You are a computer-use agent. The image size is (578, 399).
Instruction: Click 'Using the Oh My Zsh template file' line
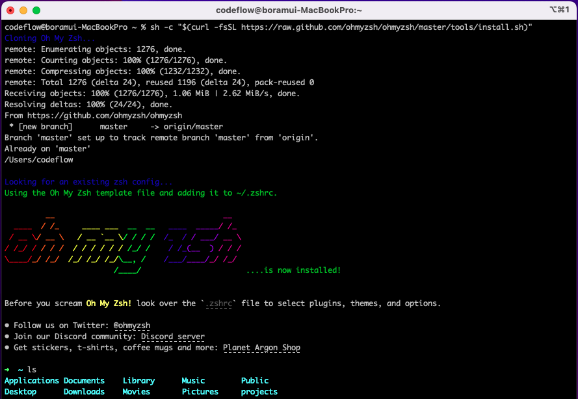point(141,193)
